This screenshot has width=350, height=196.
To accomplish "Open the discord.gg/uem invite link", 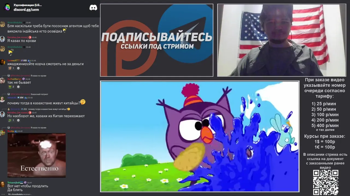I will pos(26,10).
